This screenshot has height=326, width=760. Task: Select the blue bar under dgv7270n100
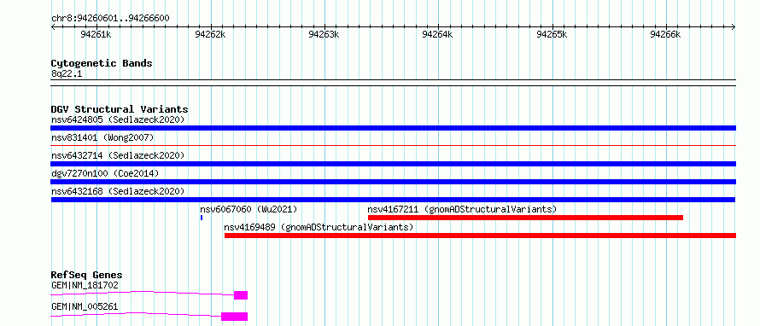pos(393,182)
